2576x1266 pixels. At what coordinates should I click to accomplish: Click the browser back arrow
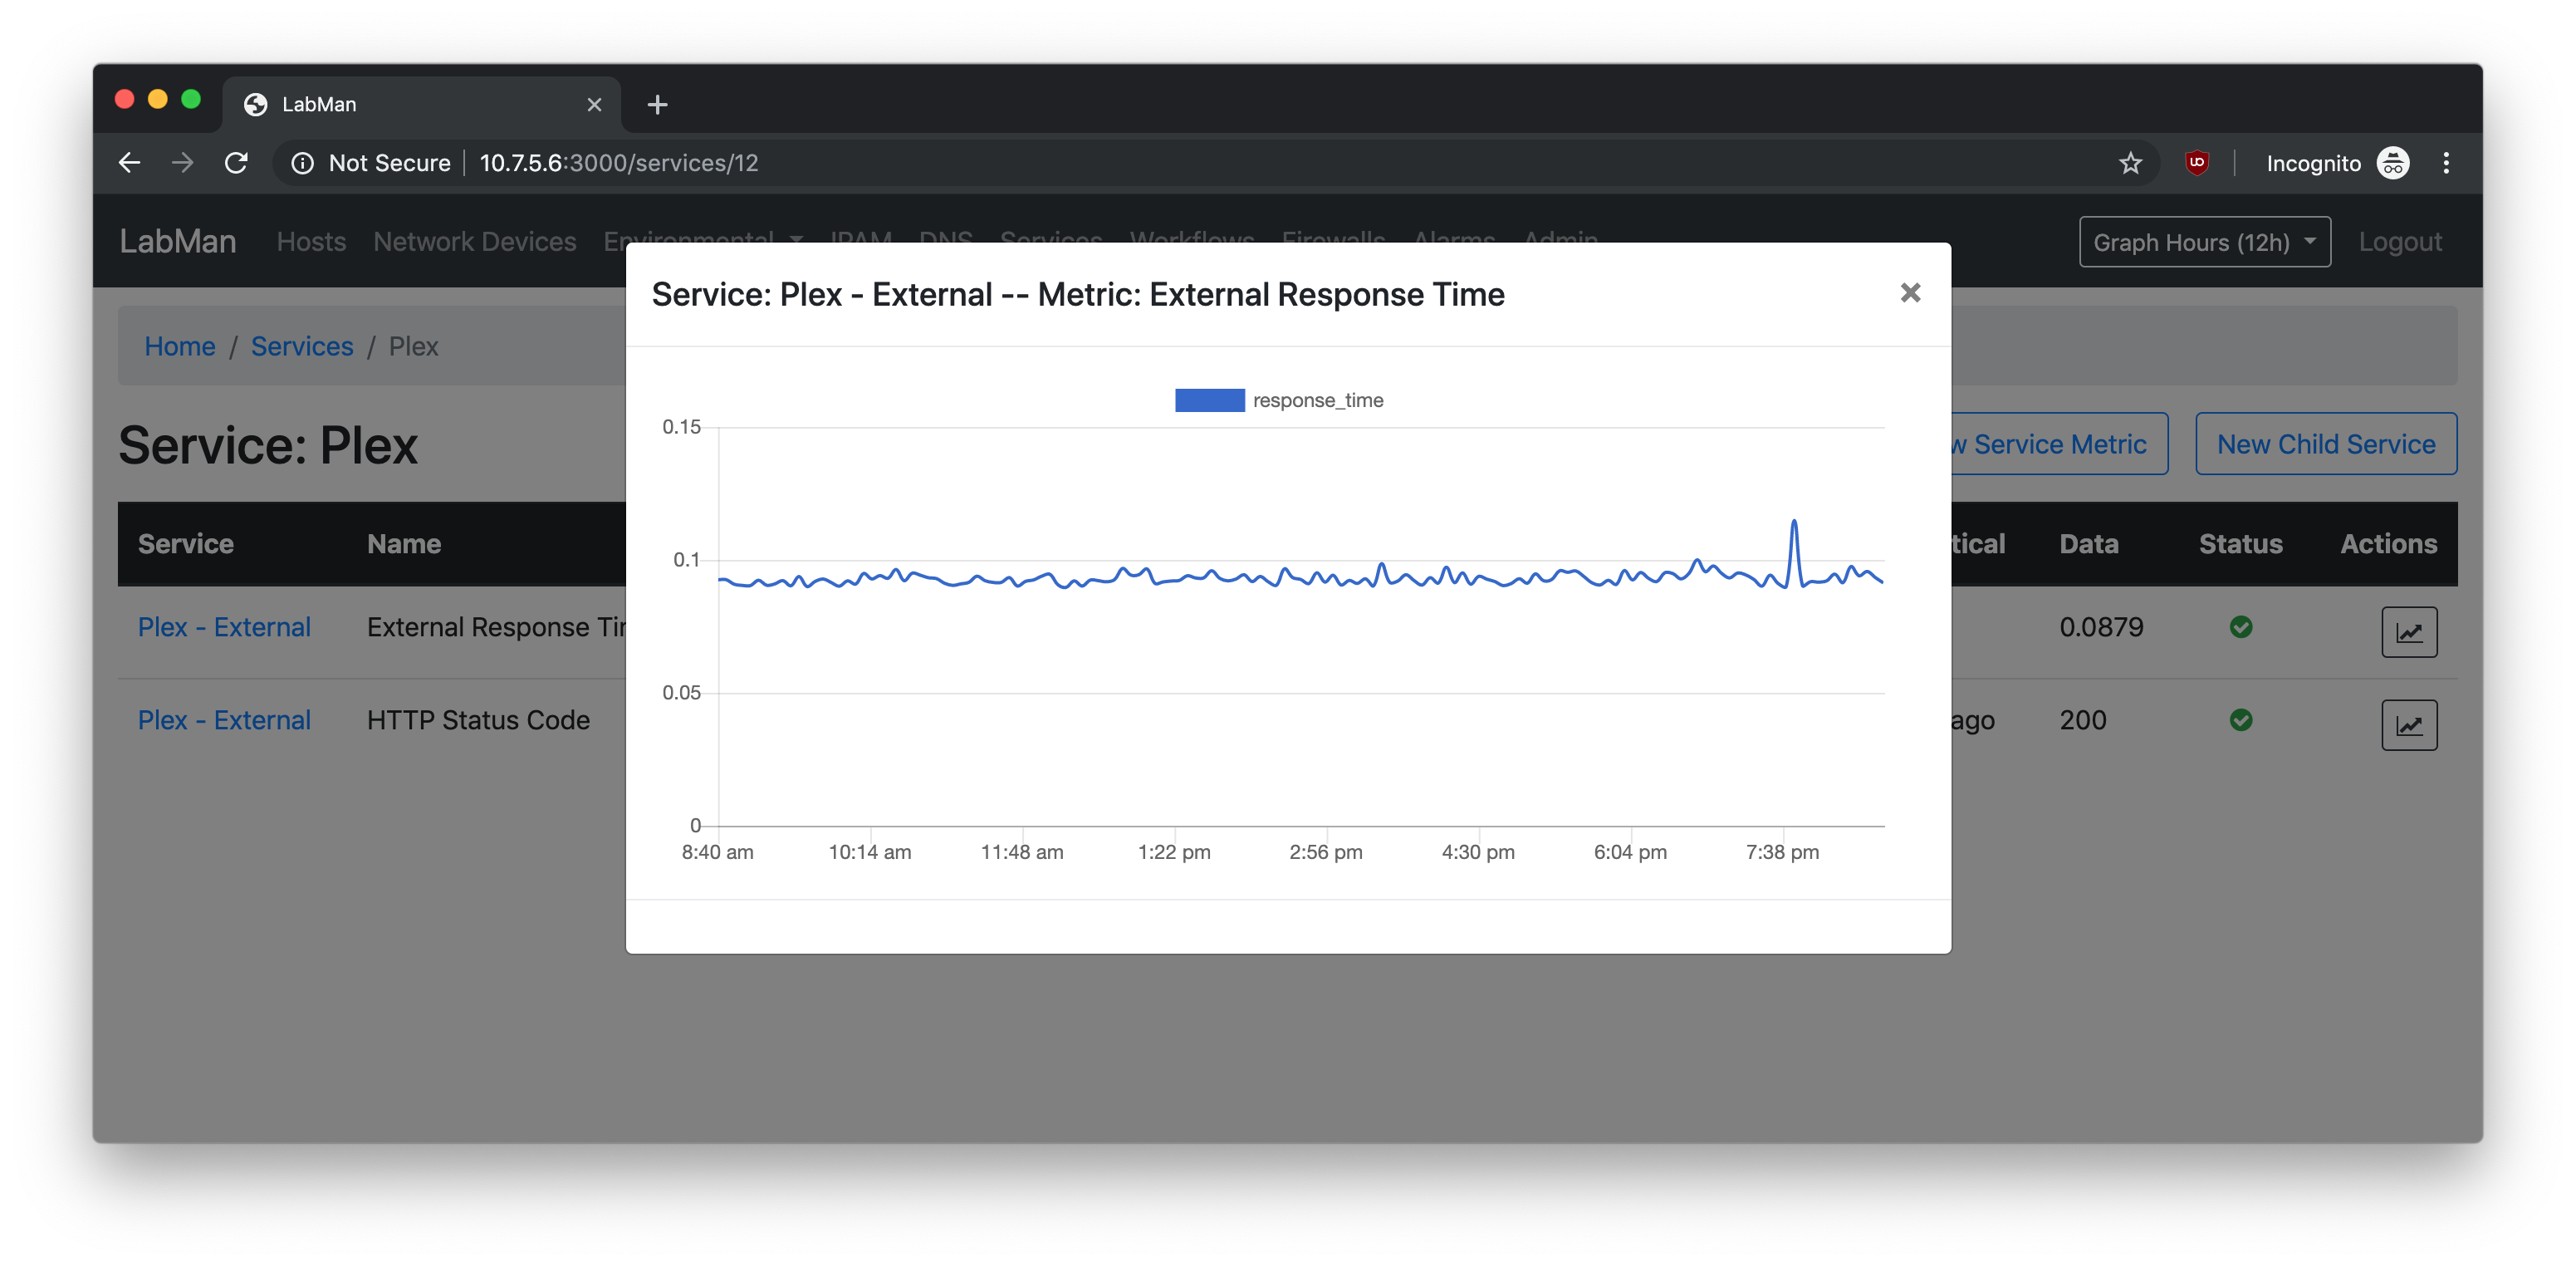coord(129,163)
